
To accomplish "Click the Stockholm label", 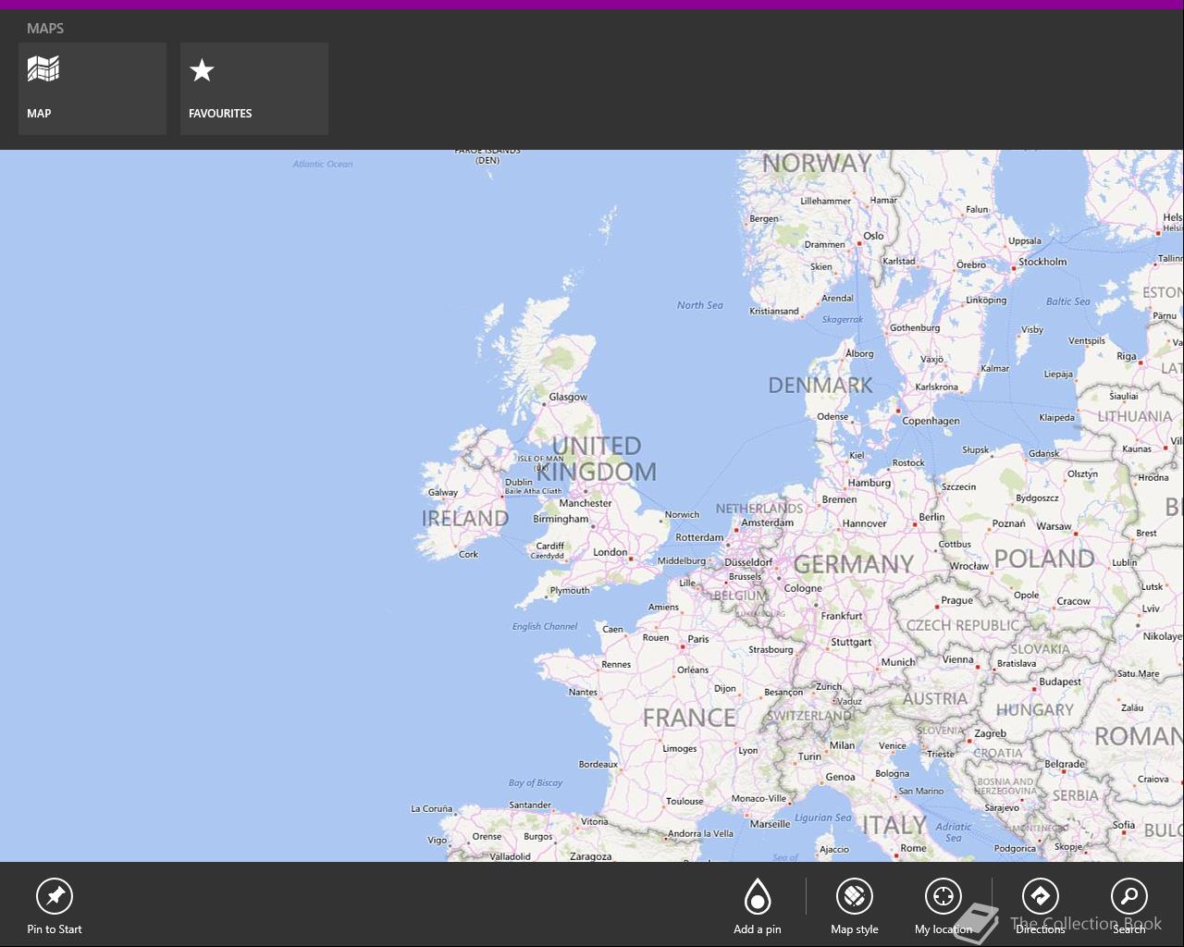I will pos(1042,262).
